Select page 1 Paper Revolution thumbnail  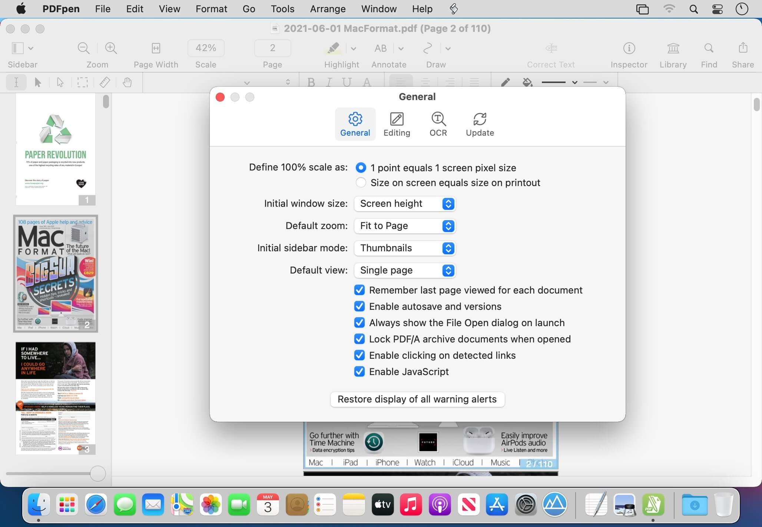click(x=56, y=149)
